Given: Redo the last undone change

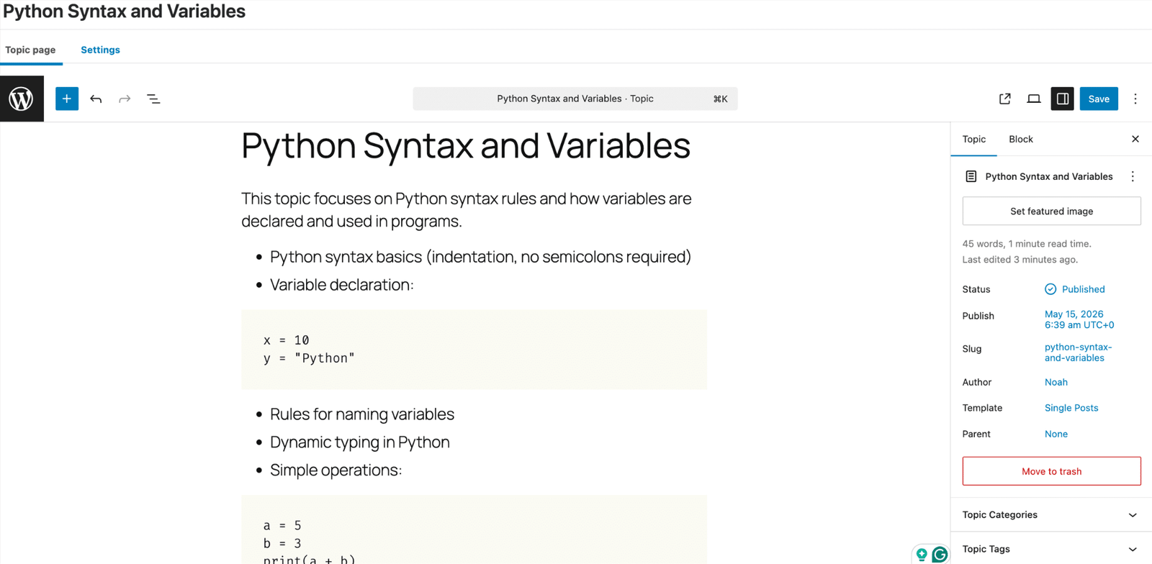Looking at the screenshot, I should tap(125, 99).
